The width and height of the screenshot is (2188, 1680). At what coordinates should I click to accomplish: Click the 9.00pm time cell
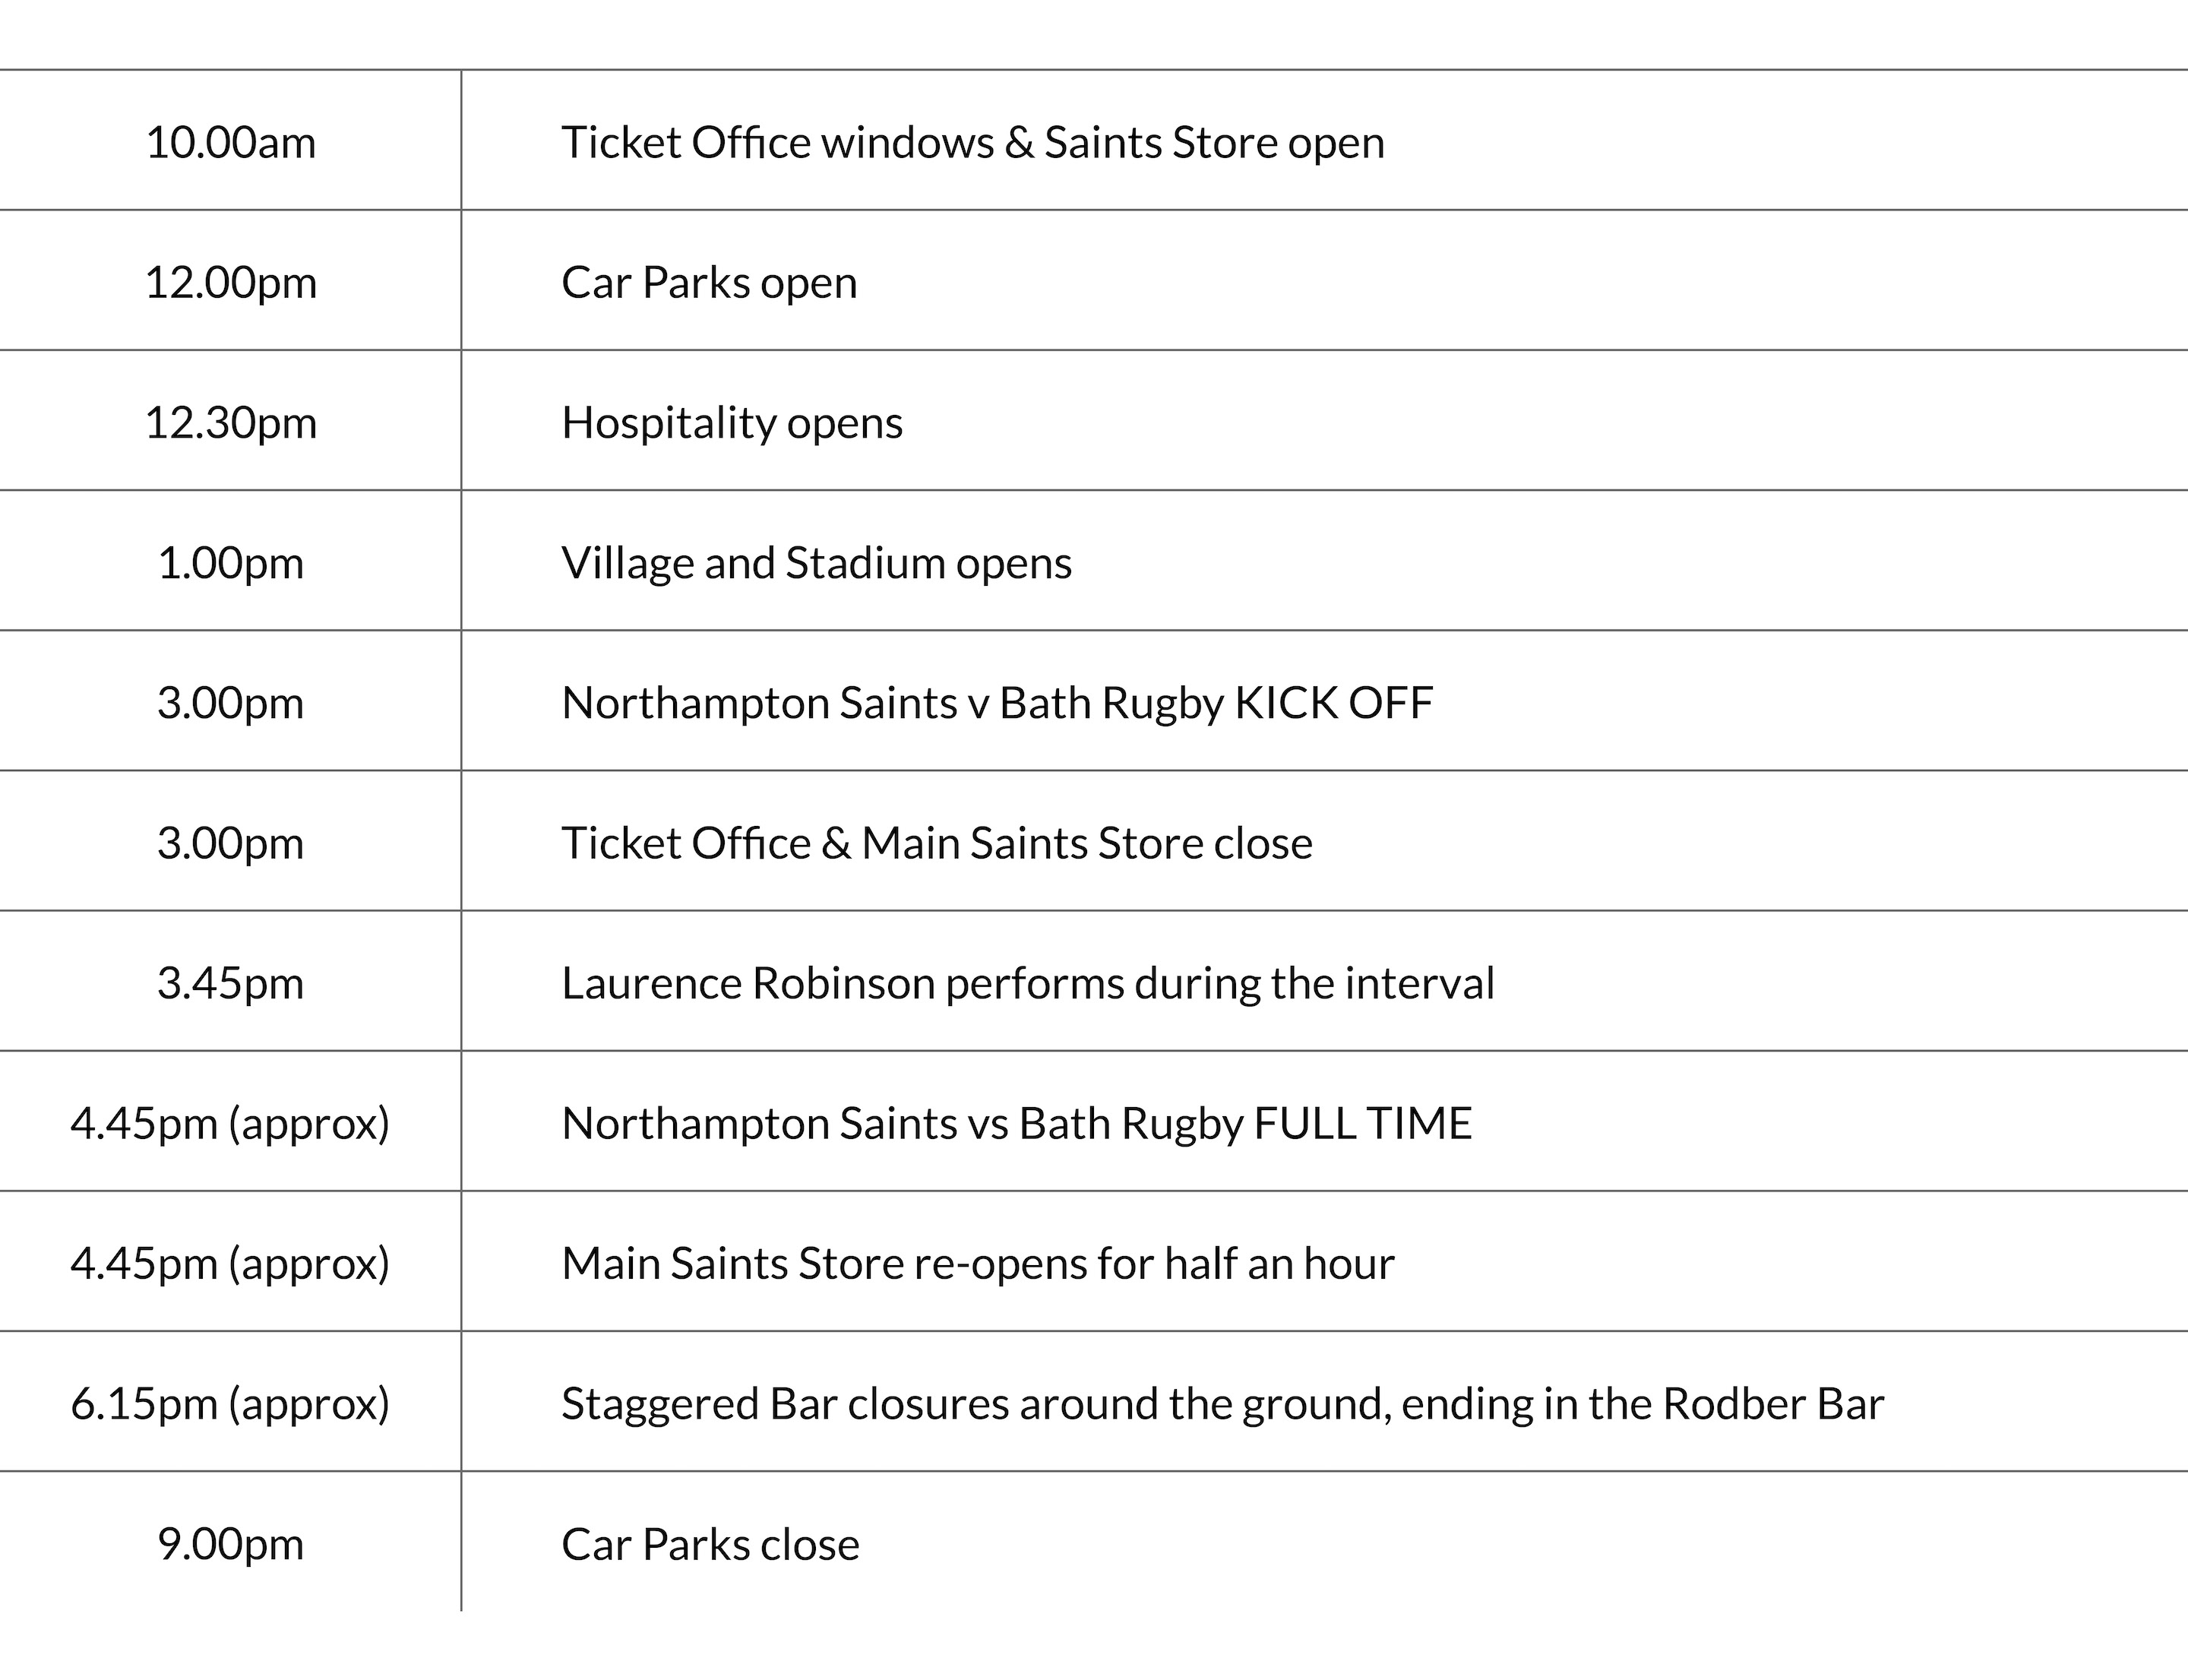tap(230, 1544)
